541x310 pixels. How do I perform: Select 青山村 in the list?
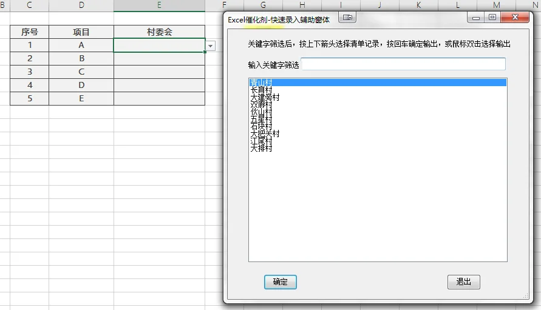pos(378,83)
